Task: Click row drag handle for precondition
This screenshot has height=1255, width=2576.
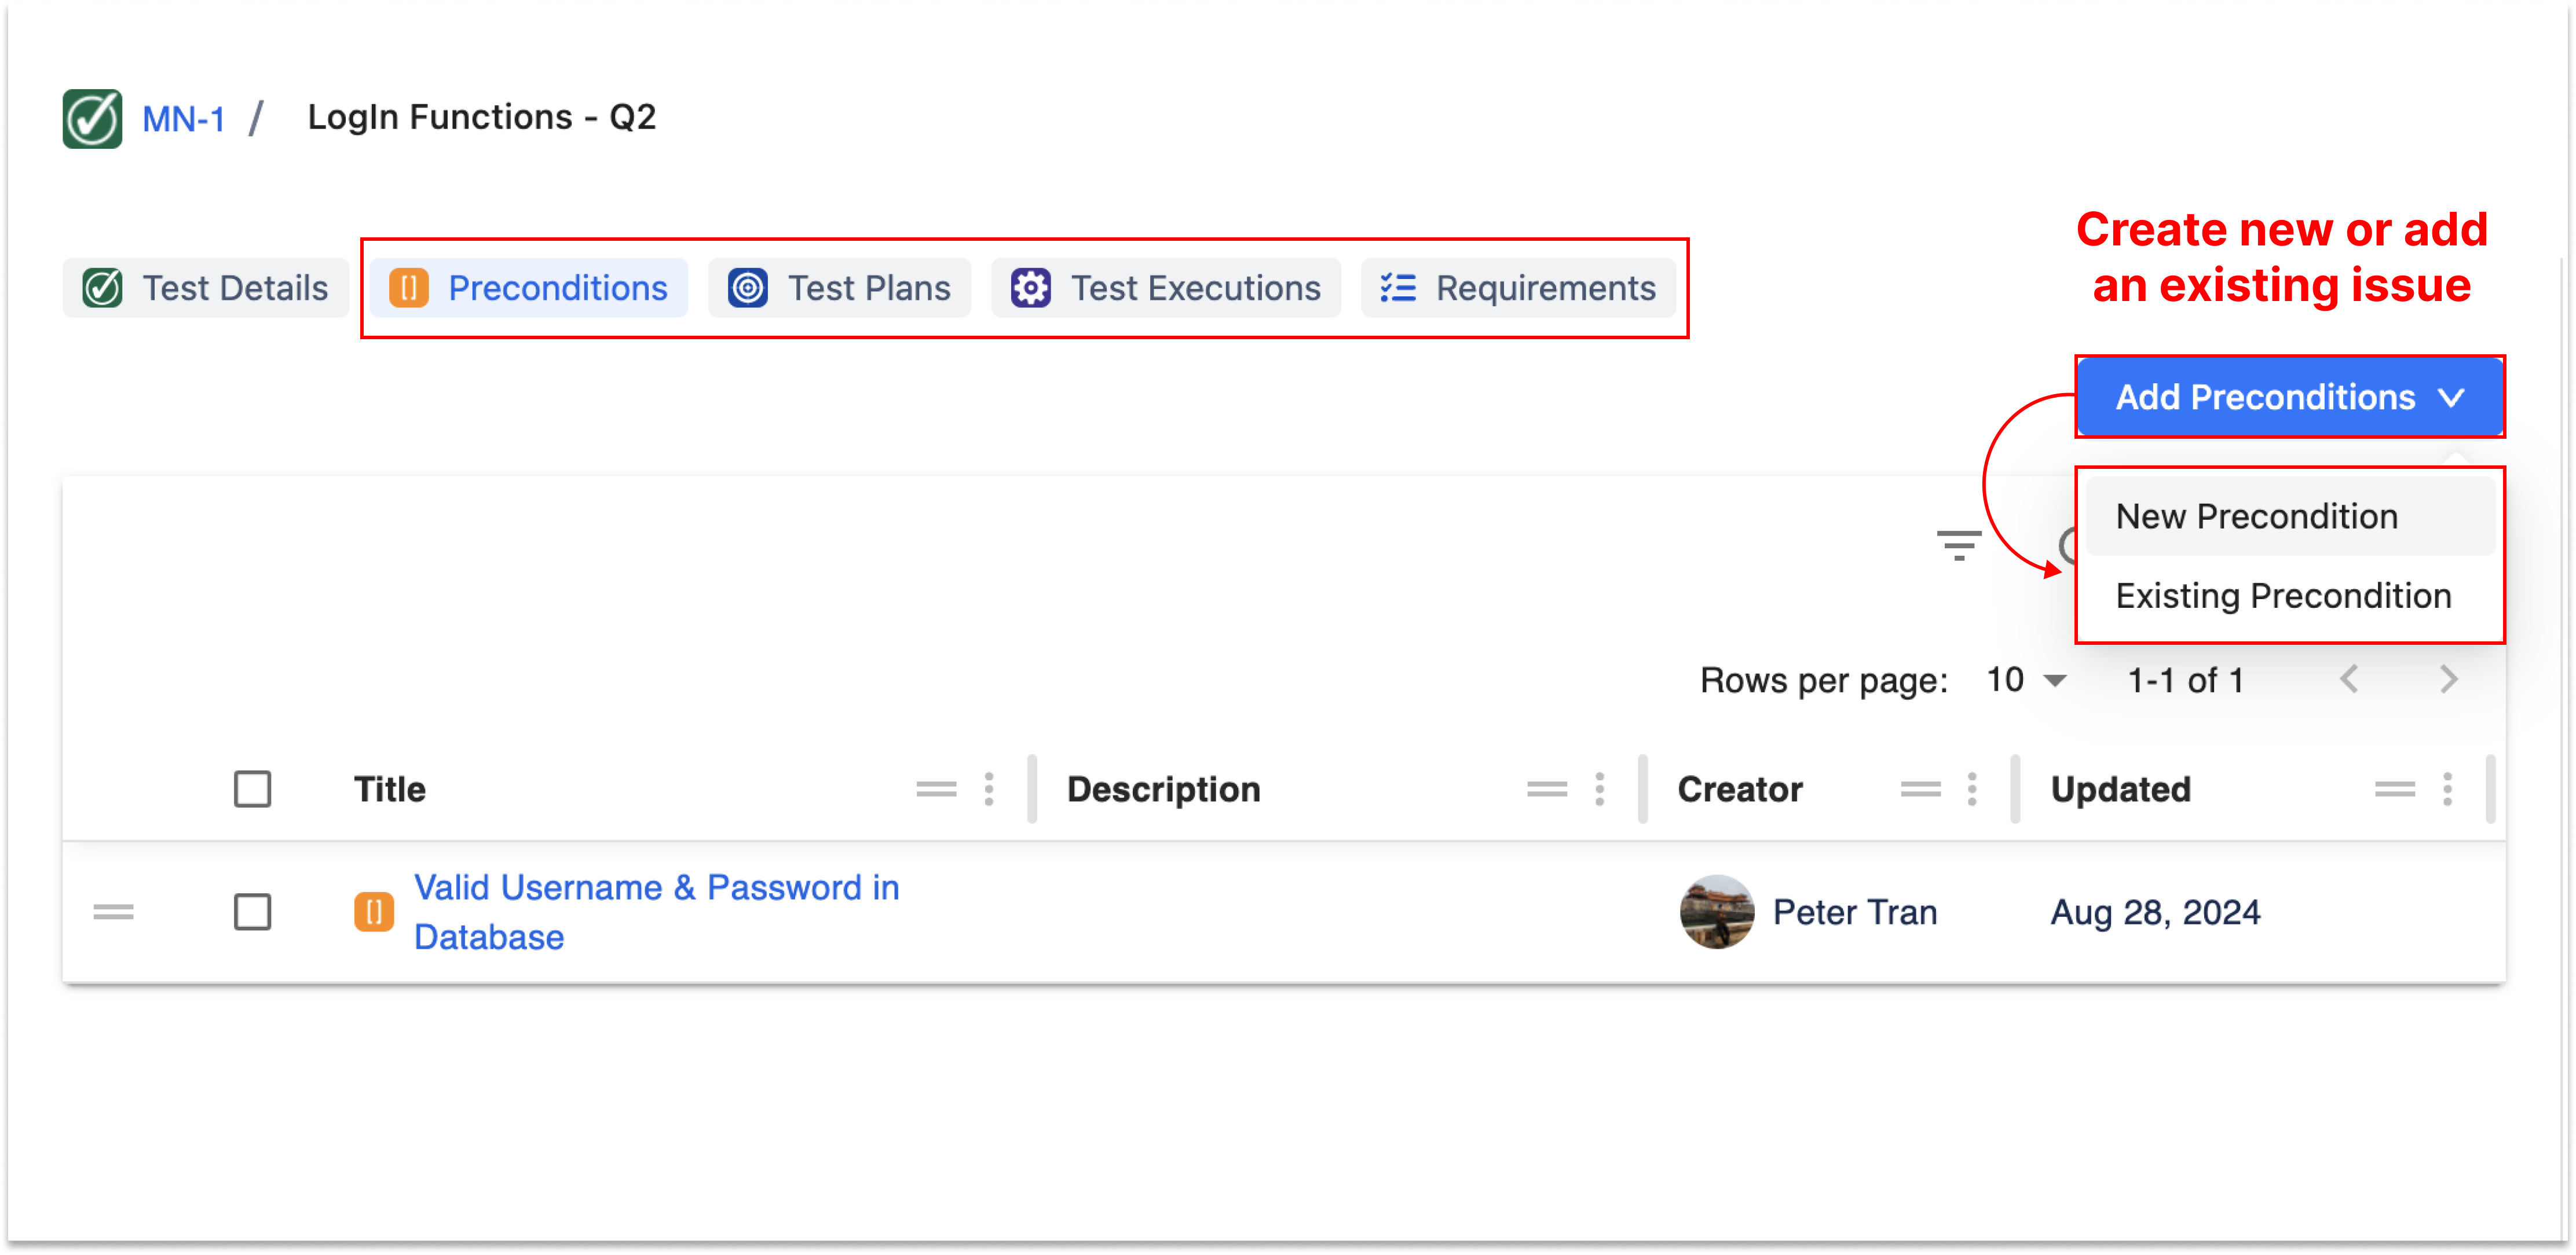Action: click(x=113, y=911)
